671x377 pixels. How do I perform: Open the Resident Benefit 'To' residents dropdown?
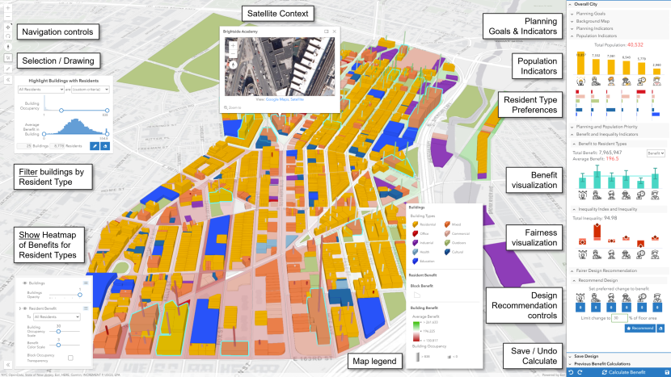coord(57,316)
